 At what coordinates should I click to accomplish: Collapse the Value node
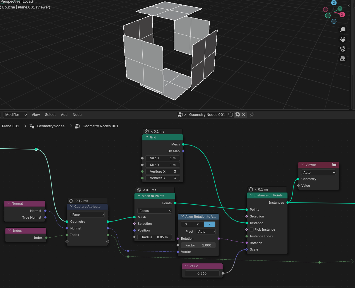click(x=186, y=266)
